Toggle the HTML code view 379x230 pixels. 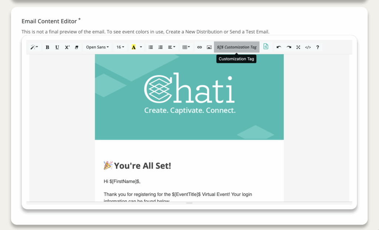[x=308, y=47]
